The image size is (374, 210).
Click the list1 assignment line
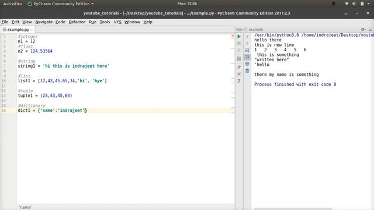click(x=63, y=80)
